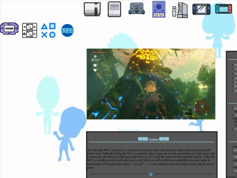Viewport: 237px width, 178px height.
Task: Open the Wii console icon
Action: [x=180, y=10]
